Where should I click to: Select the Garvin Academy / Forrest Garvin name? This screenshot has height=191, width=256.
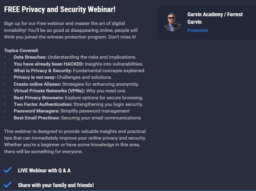point(215,18)
